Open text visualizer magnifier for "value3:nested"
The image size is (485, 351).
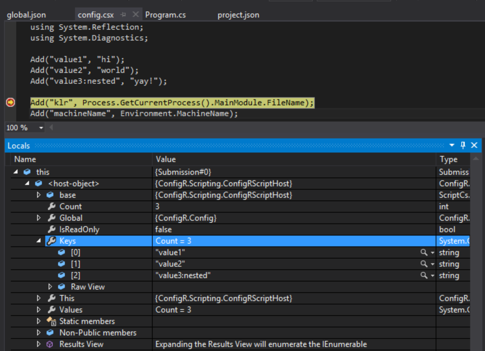[424, 275]
